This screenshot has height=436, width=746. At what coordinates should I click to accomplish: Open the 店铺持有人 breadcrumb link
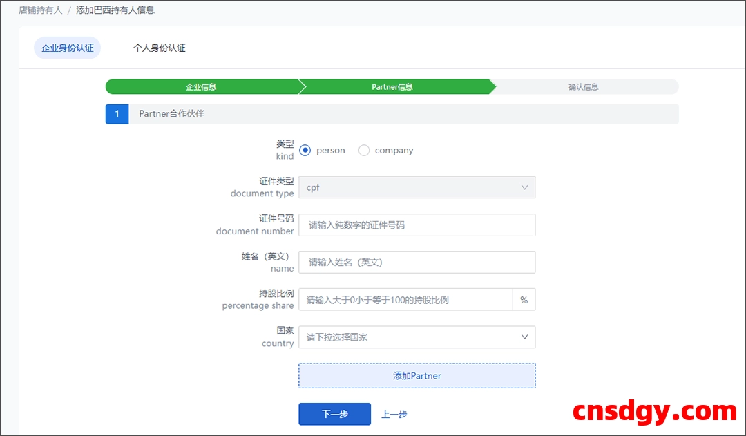40,10
